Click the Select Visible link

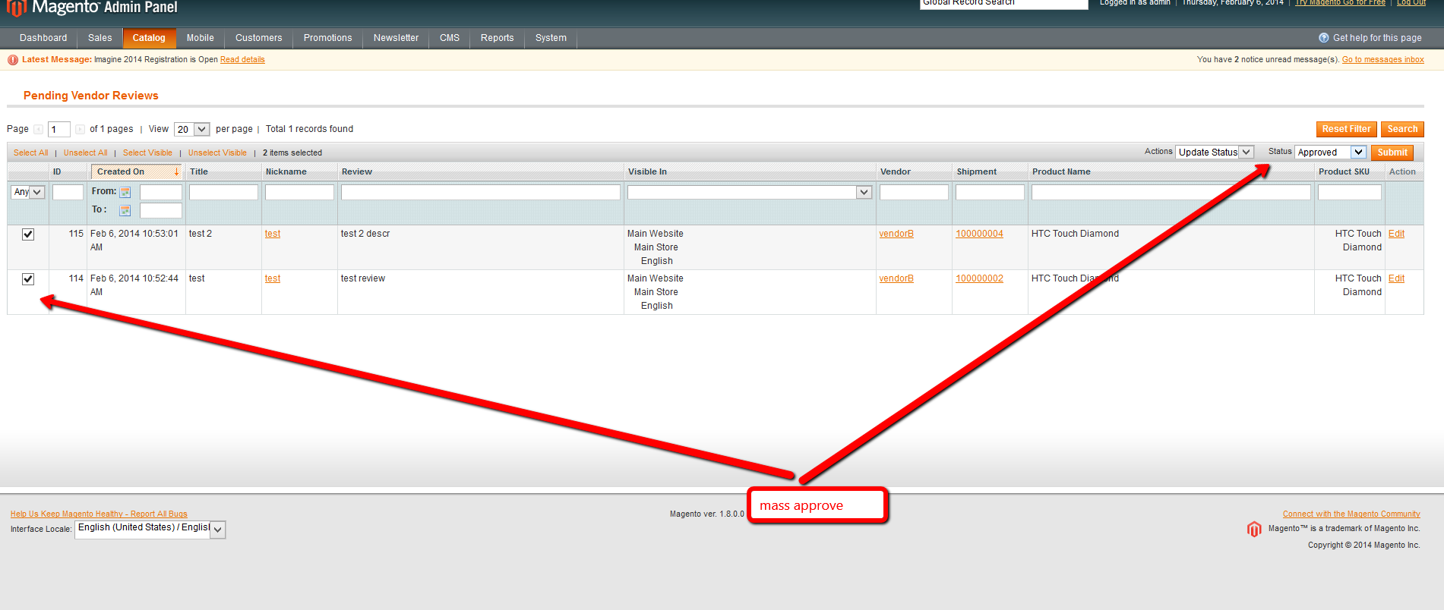(147, 153)
